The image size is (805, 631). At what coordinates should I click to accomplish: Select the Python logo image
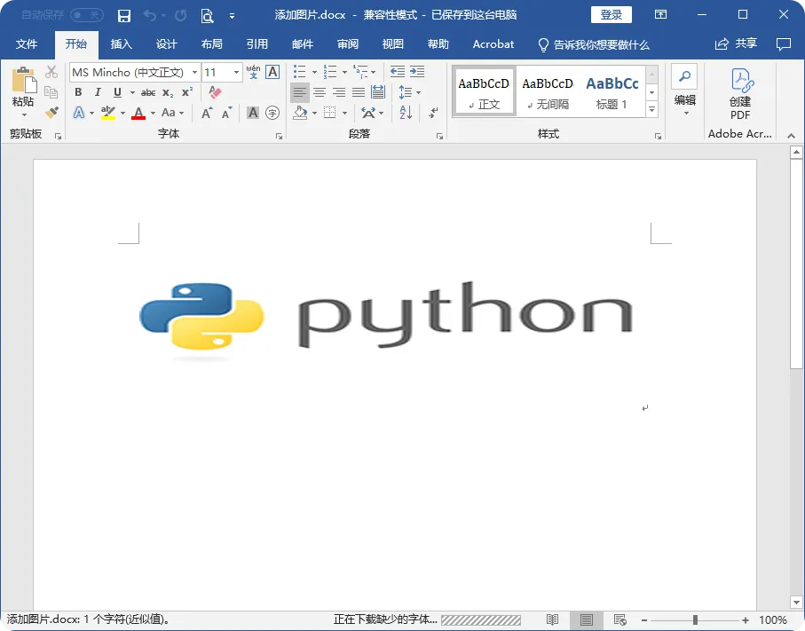point(386,321)
